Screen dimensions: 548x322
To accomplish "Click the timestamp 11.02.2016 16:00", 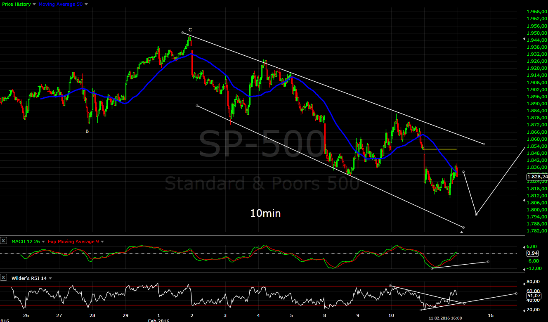I will pos(445,318).
